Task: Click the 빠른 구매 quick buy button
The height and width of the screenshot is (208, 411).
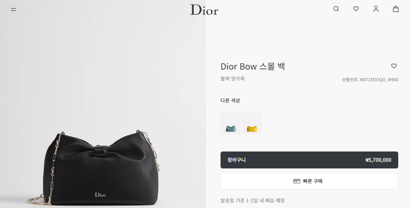Action: [x=309, y=181]
